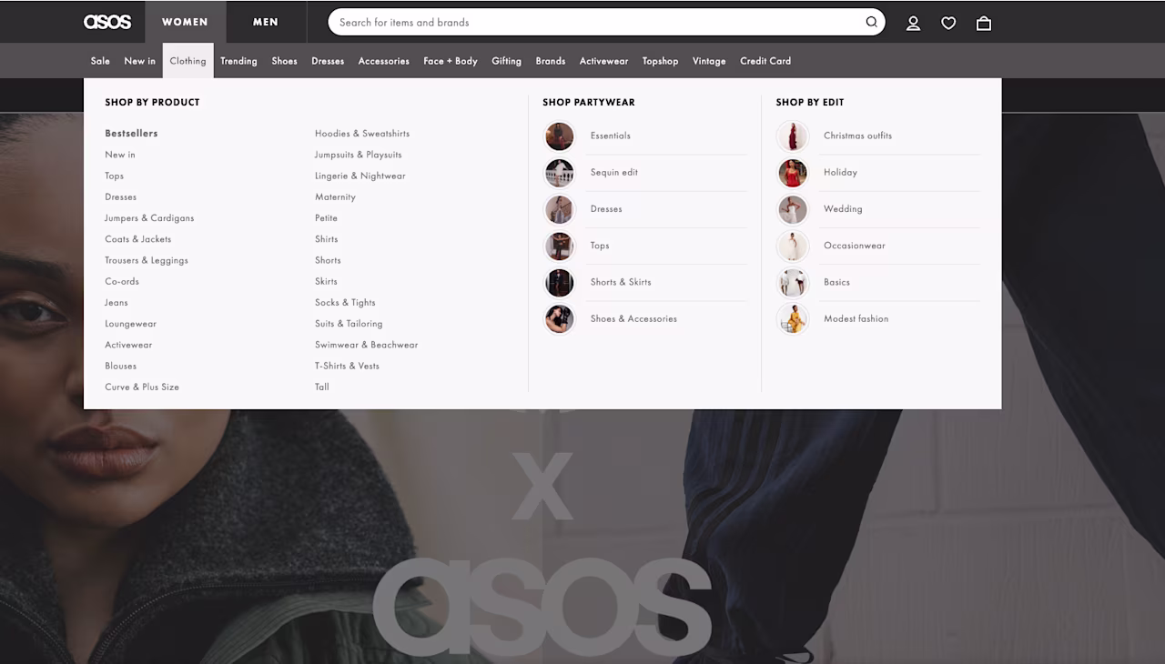Open Hoodies & Sweatshirts

(x=362, y=134)
